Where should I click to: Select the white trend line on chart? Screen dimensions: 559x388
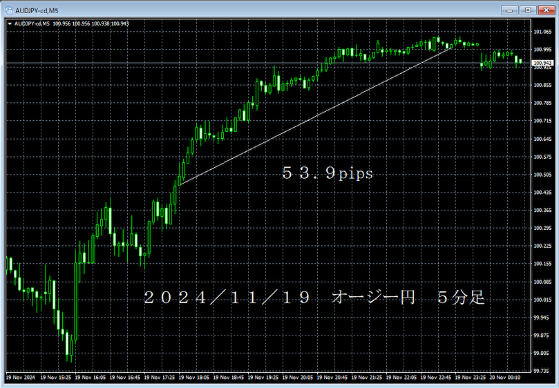coord(316,116)
